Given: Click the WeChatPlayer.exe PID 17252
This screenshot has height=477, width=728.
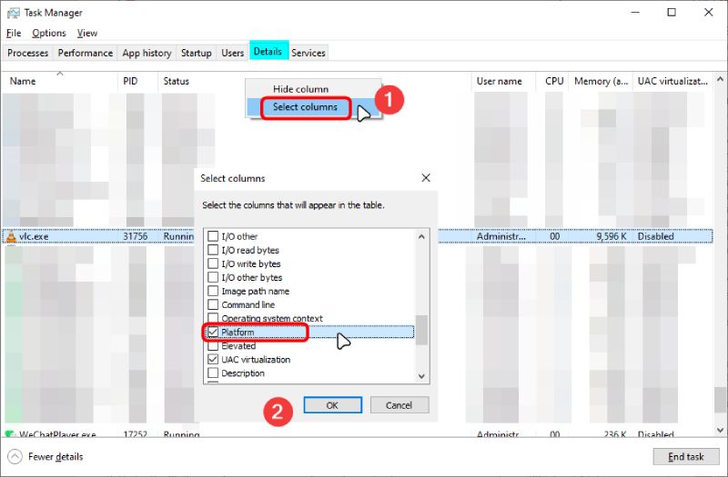Looking at the screenshot, I should point(135,434).
